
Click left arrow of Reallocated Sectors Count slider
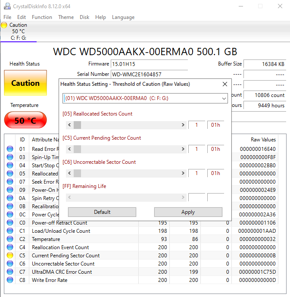tap(69, 125)
